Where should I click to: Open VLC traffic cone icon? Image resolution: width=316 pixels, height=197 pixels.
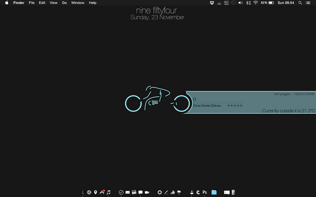pos(192,192)
